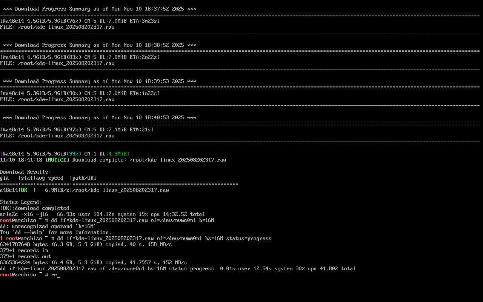This screenshot has width=483, height=302.
Task: Click the 18:37:52 Download Progress Summary heading
Action: click(99, 9)
